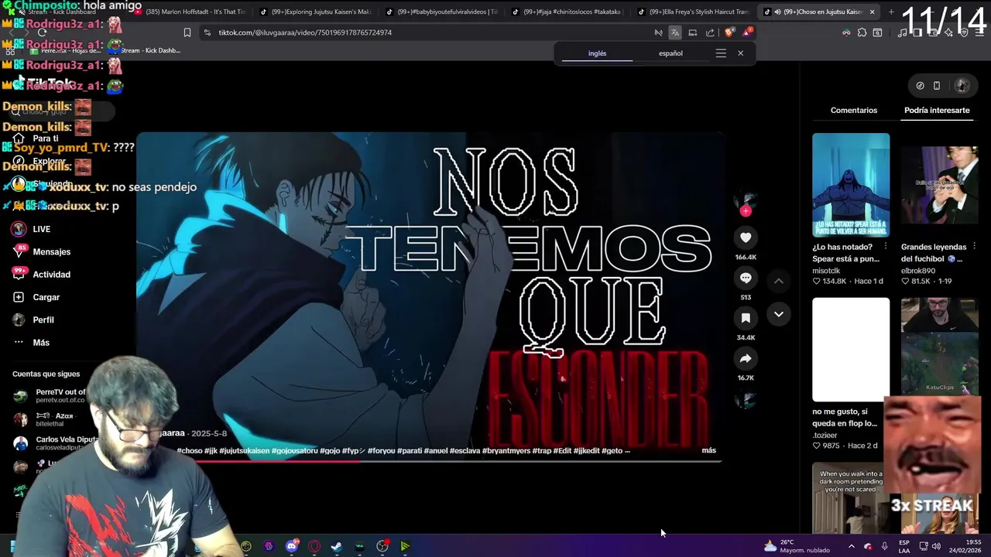This screenshot has width=991, height=557.
Task: Open the TikTok profile avatar in the header
Action: click(x=962, y=86)
